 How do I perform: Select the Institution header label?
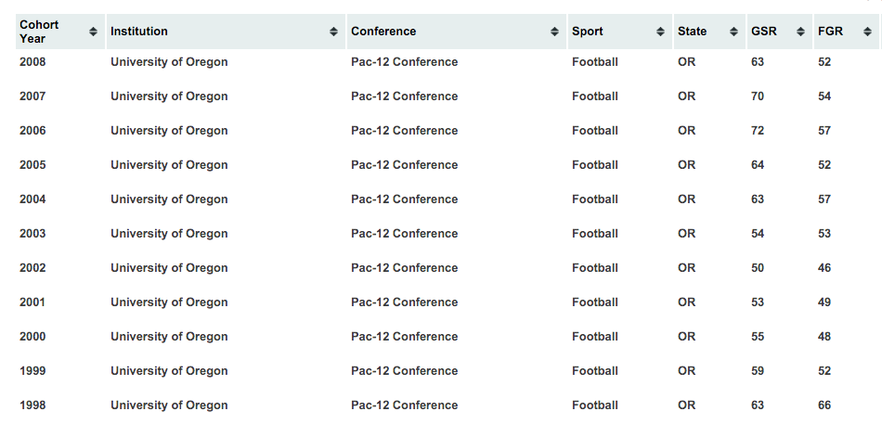click(139, 32)
